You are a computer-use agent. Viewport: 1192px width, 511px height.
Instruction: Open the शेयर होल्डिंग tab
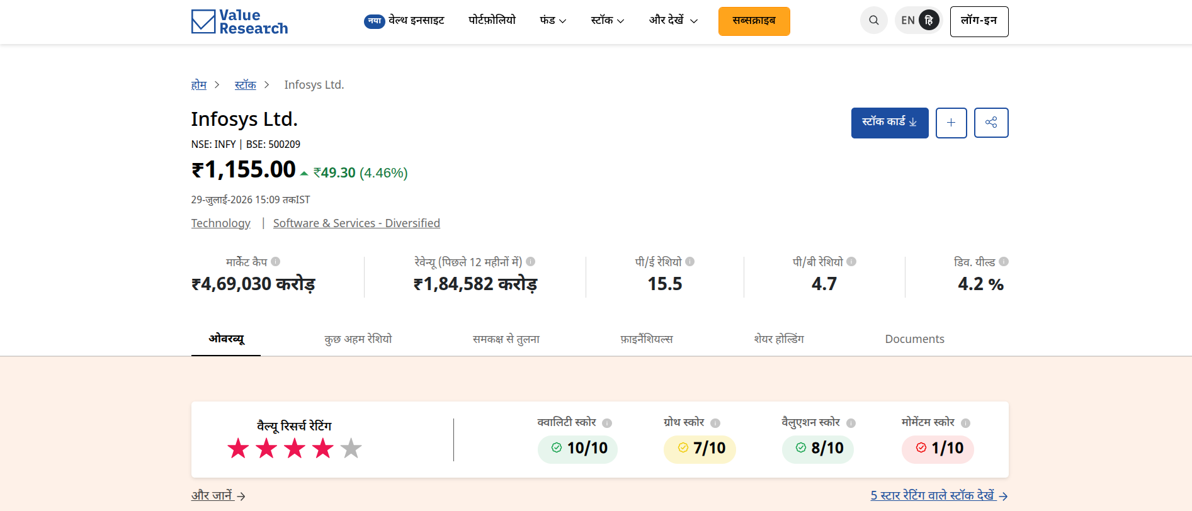(x=779, y=339)
